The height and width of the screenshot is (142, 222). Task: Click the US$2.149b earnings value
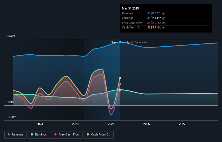click(154, 18)
